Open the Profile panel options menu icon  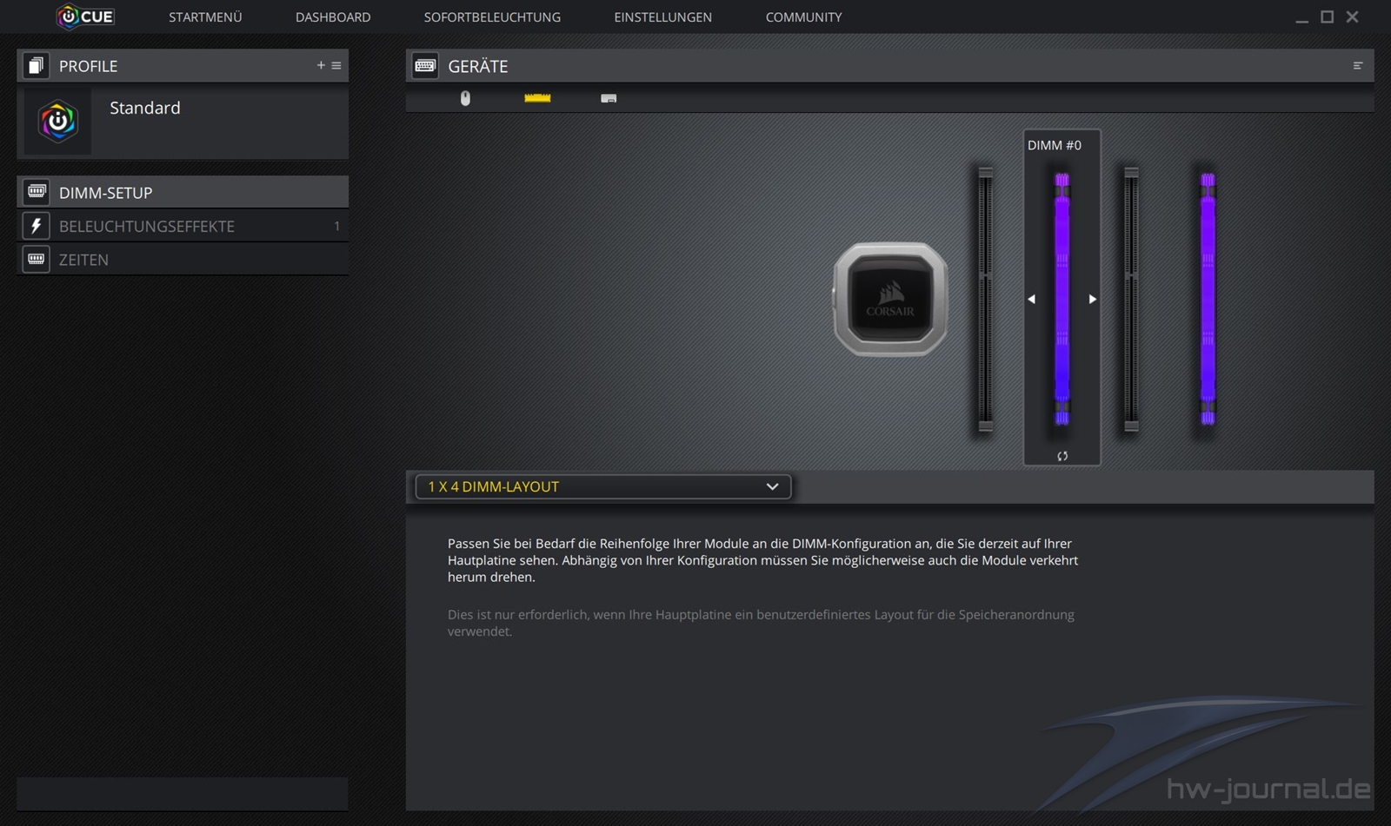(336, 65)
